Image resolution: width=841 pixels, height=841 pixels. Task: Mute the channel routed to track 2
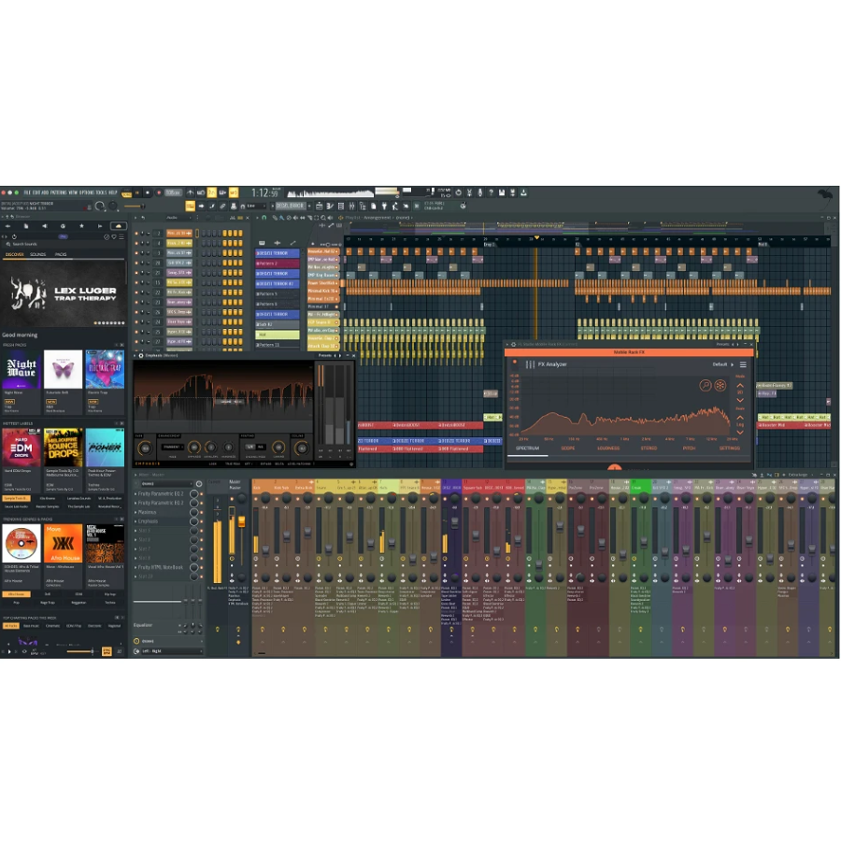136,234
